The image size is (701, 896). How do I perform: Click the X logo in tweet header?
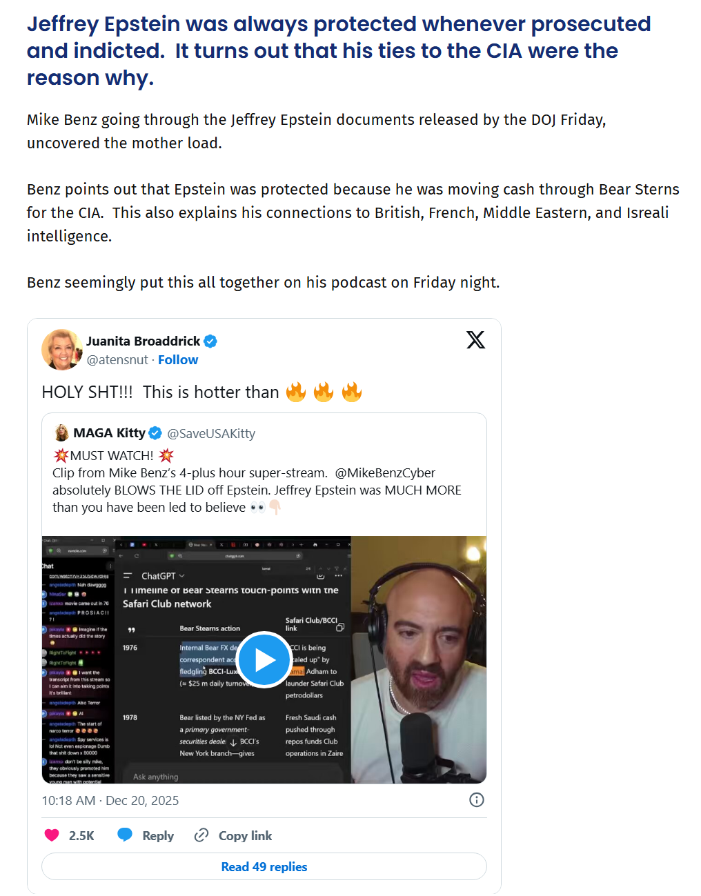[x=475, y=340]
